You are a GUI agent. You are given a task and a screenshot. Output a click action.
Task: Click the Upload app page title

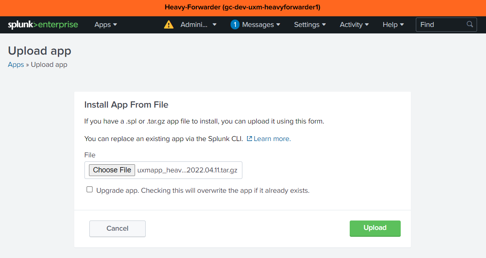[x=40, y=51]
